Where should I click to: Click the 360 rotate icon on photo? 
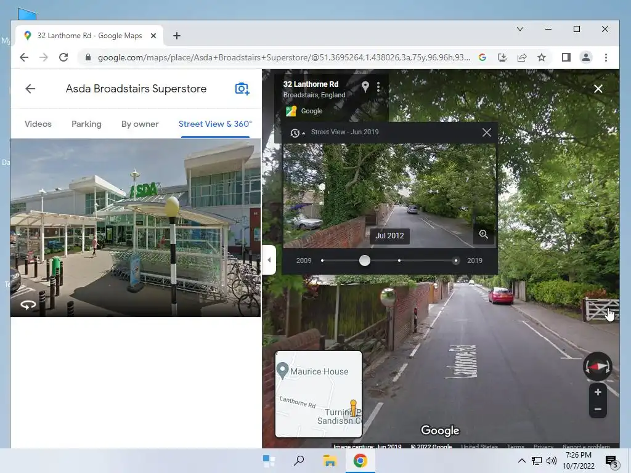point(28,305)
